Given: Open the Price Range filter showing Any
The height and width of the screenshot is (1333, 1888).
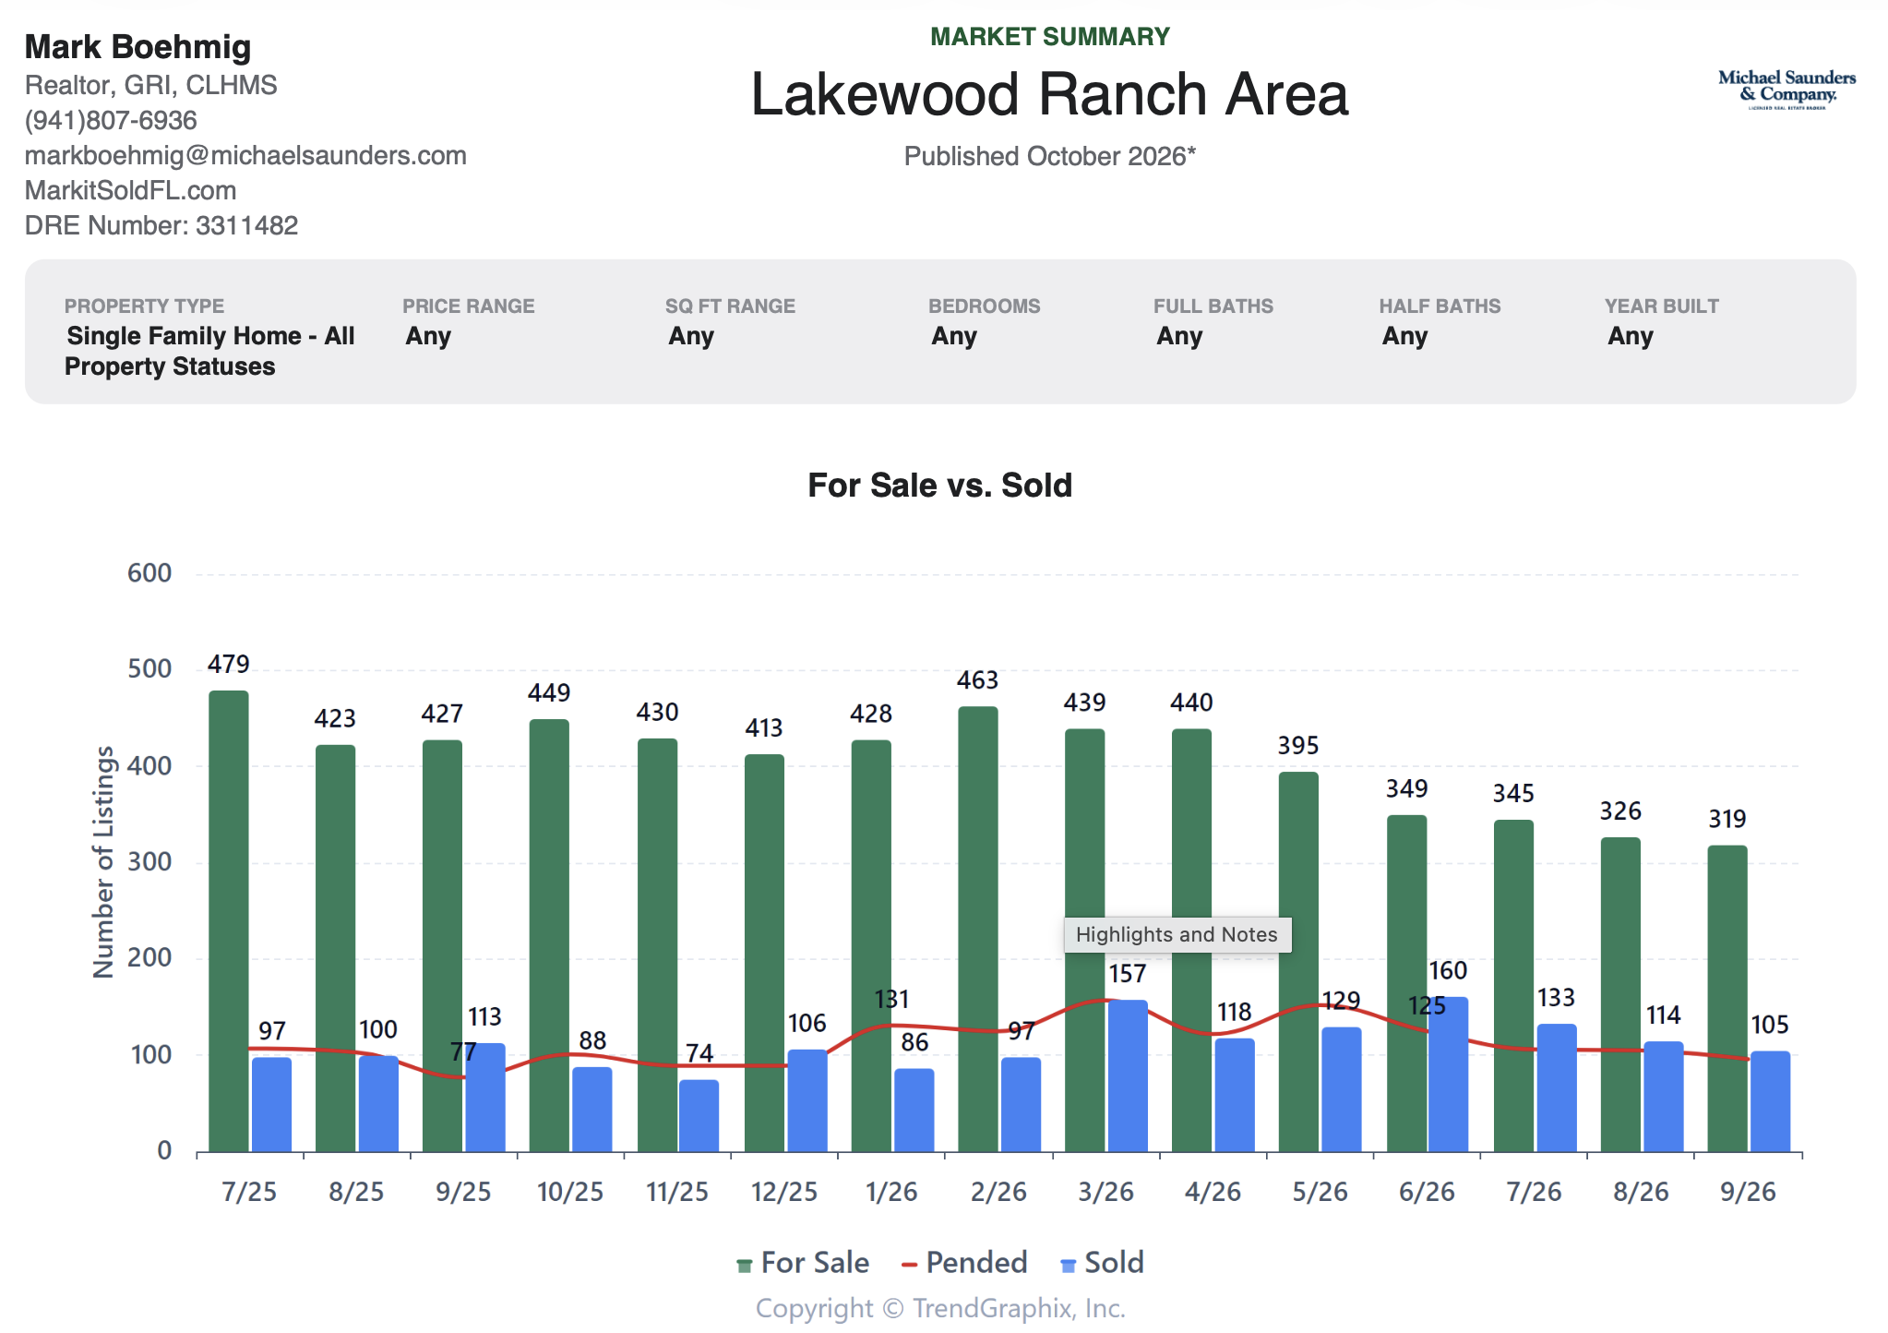Looking at the screenshot, I should tap(428, 336).
